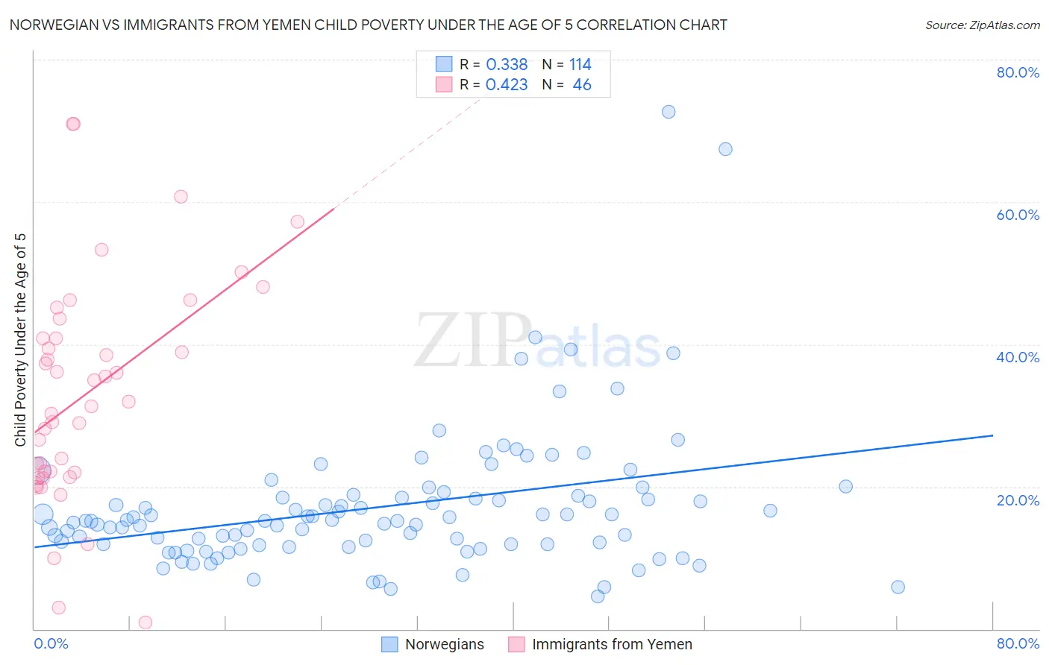
Task: Click the topmost pink data point near 71%
Action: pyautogui.click(x=73, y=124)
